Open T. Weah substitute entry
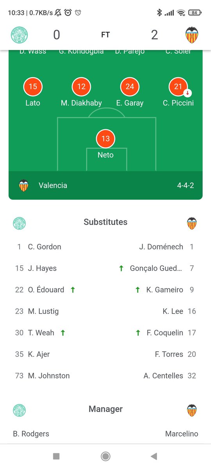Image resolution: width=211 pixels, height=469 pixels. pyautogui.click(x=41, y=333)
